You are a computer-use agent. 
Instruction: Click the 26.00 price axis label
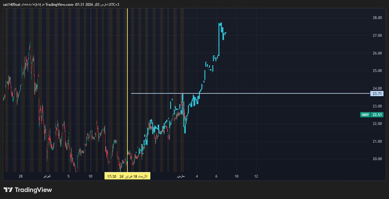[377, 53]
